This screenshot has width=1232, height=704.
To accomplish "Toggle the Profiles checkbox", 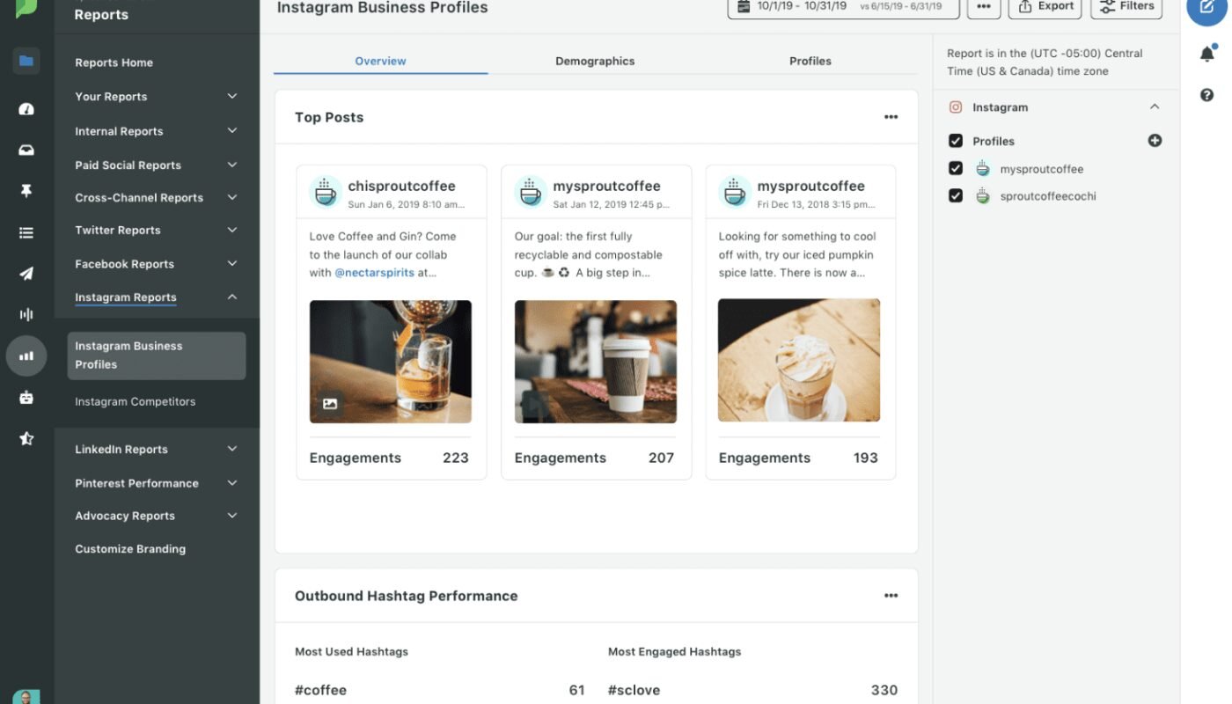I will (956, 141).
